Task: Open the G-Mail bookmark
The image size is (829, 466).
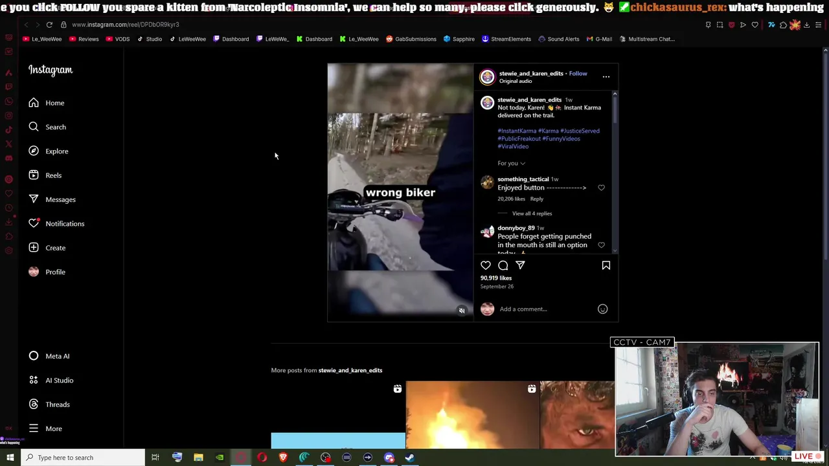Action: (x=599, y=39)
